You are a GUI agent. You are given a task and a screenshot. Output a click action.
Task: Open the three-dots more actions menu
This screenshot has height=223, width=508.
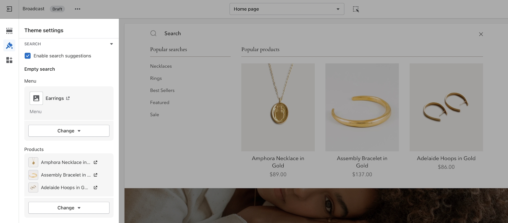point(78,9)
